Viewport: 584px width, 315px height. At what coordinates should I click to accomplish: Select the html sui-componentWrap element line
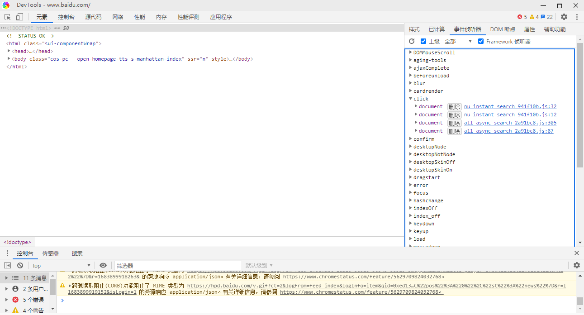[54, 43]
